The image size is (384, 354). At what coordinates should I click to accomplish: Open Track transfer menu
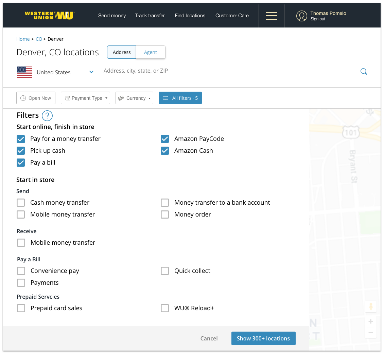[x=150, y=16]
